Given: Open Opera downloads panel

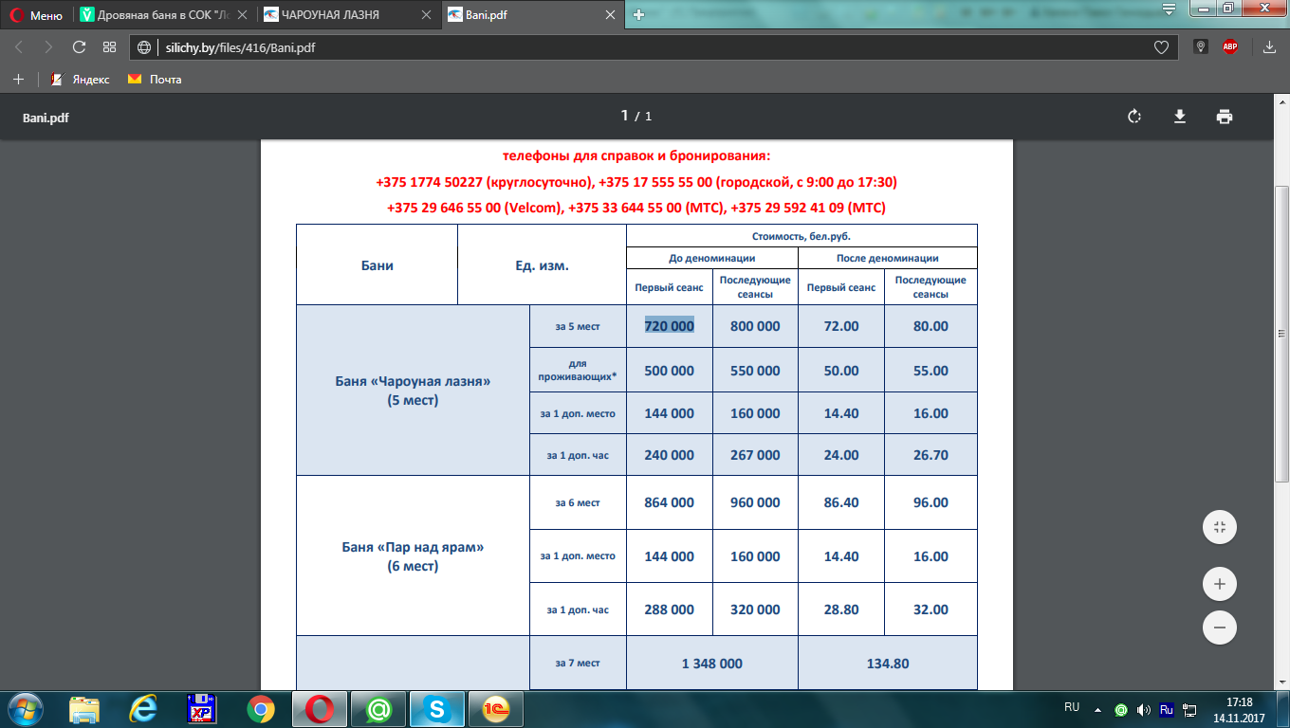Looking at the screenshot, I should [1269, 47].
